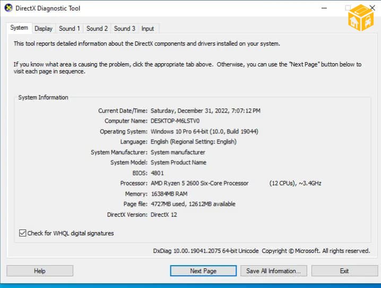Minimize the DirectX Diagnostic Tool window

pos(324,9)
